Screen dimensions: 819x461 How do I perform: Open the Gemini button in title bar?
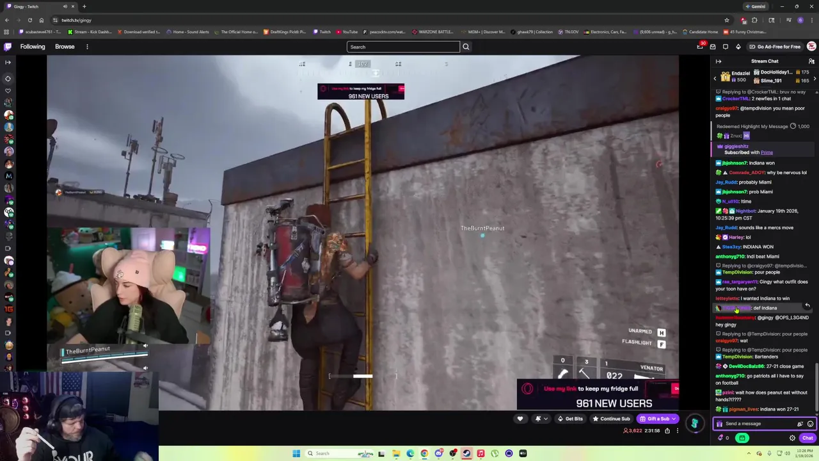point(756,6)
